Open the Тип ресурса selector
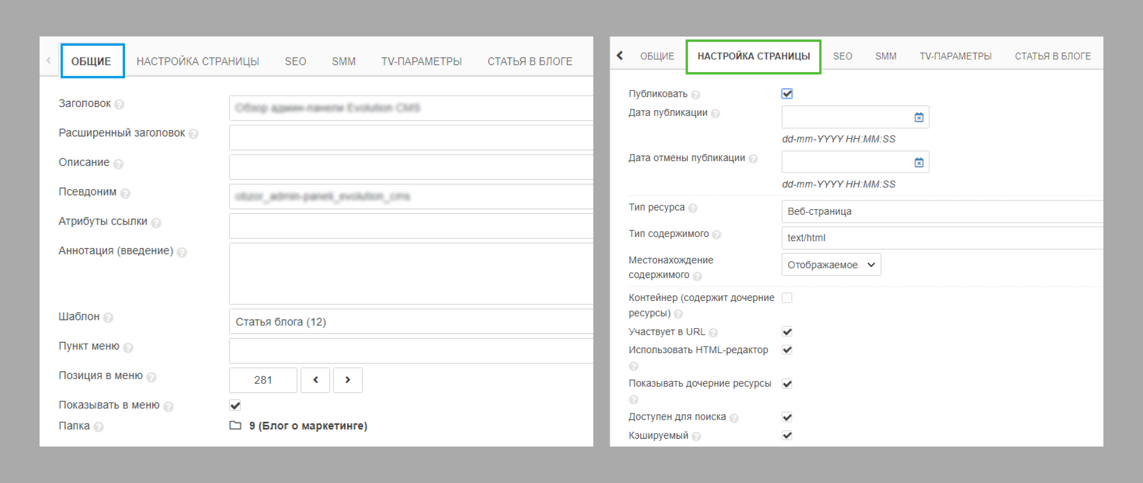The height and width of the screenshot is (483, 1143). (941, 212)
